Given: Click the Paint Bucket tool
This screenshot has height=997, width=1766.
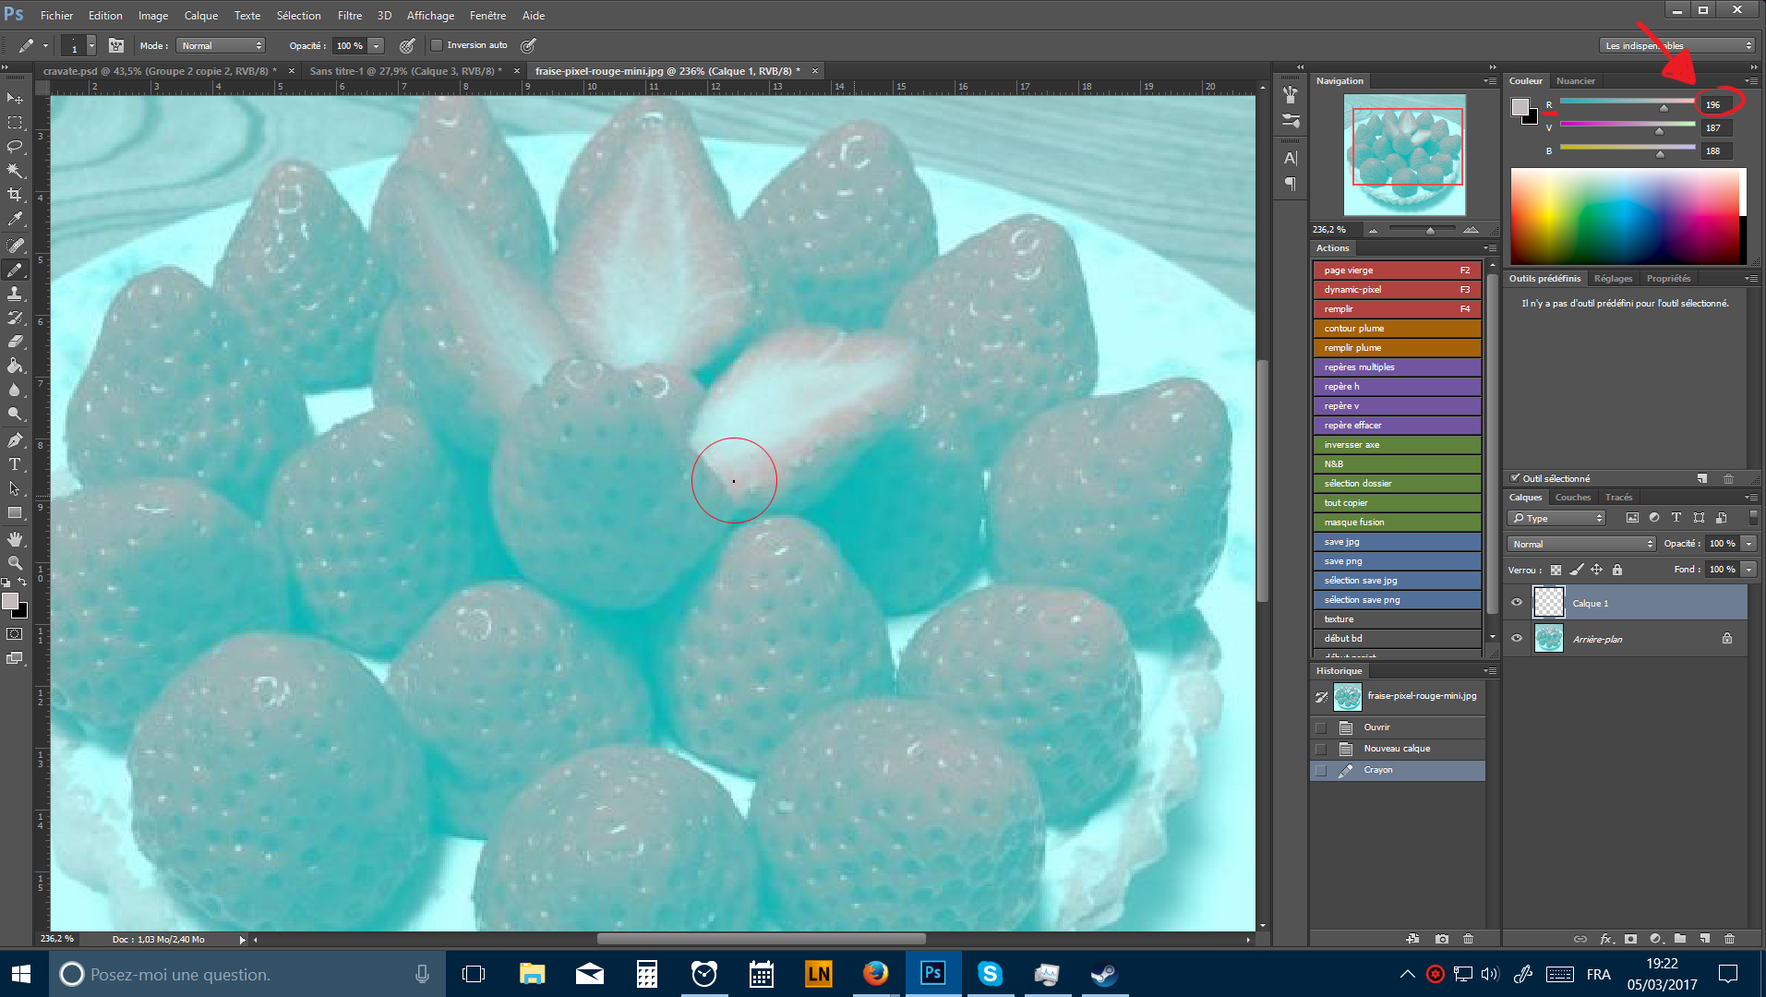Looking at the screenshot, I should pos(15,366).
